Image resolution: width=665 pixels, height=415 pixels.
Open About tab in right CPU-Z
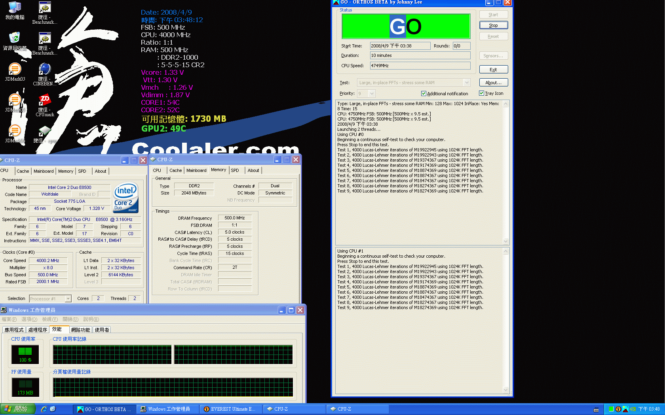click(253, 170)
